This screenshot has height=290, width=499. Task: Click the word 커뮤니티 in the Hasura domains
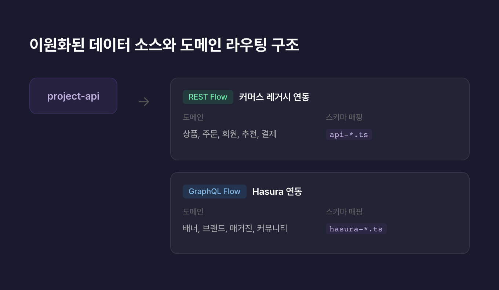point(272,228)
